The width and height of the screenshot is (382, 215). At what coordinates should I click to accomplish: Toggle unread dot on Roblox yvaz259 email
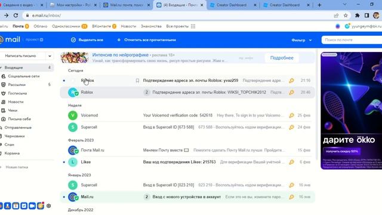click(64, 81)
